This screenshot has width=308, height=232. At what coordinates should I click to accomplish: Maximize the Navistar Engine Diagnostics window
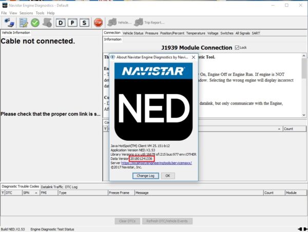point(286,5)
